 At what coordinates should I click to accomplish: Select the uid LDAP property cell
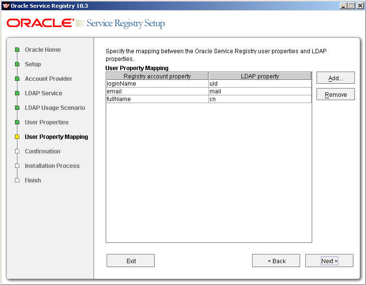coord(260,84)
